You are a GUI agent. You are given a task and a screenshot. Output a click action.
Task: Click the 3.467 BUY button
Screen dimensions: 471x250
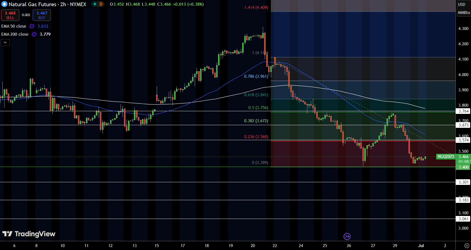pos(42,15)
